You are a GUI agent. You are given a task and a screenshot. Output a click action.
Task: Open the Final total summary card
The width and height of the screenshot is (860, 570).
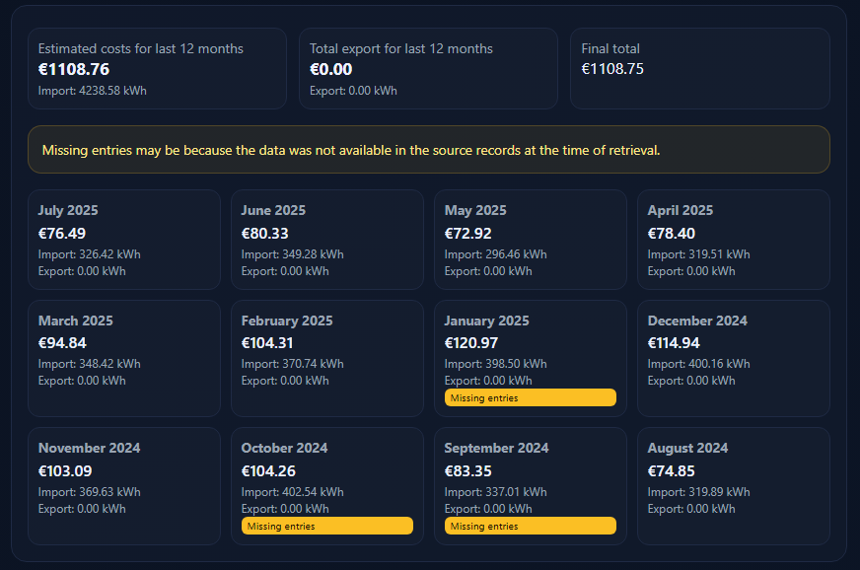point(699,68)
